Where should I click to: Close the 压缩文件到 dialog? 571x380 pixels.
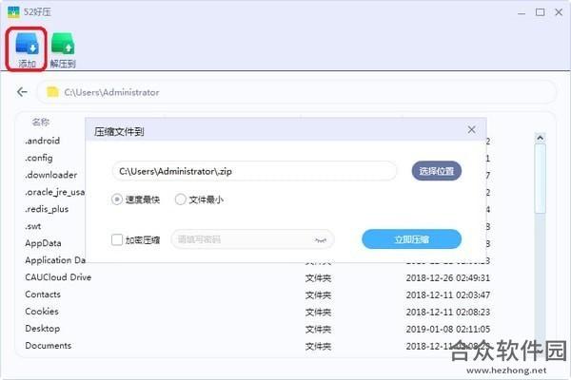472,130
